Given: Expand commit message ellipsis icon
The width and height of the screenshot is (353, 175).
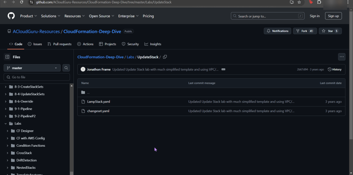Looking at the screenshot, I should tap(223, 69).
